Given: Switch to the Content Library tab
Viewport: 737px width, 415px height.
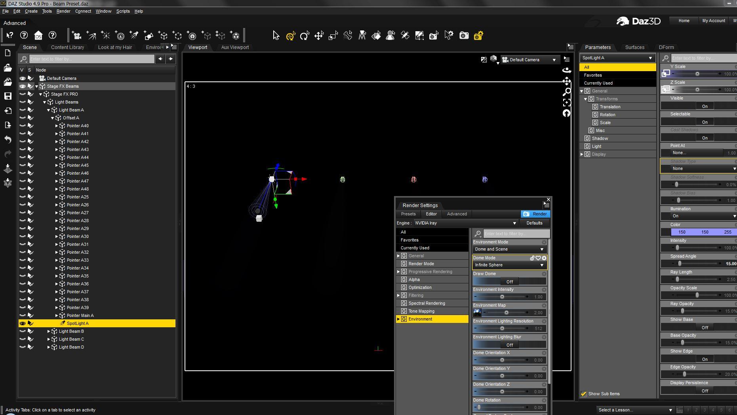Looking at the screenshot, I should (x=67, y=47).
